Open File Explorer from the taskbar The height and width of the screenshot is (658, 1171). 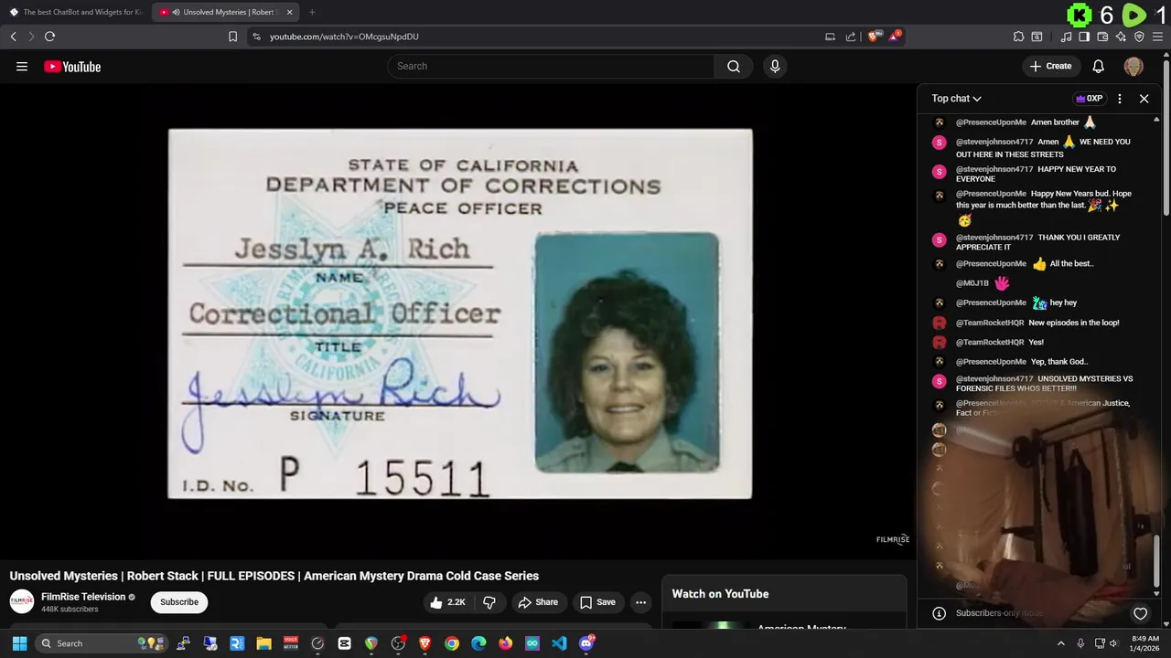click(263, 643)
